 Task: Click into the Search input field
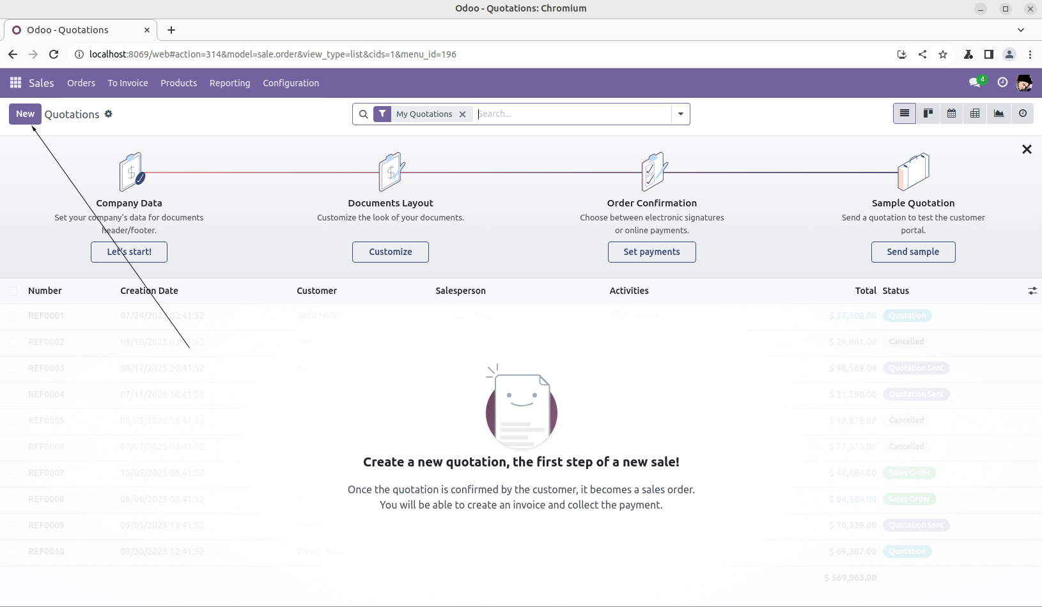tap(572, 114)
